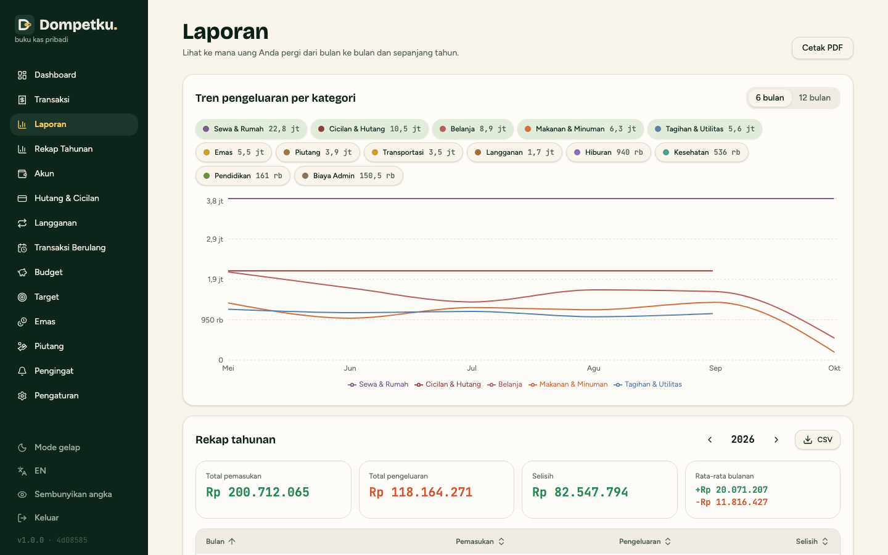Open the Budget page link
The image size is (888, 555).
[74, 273]
